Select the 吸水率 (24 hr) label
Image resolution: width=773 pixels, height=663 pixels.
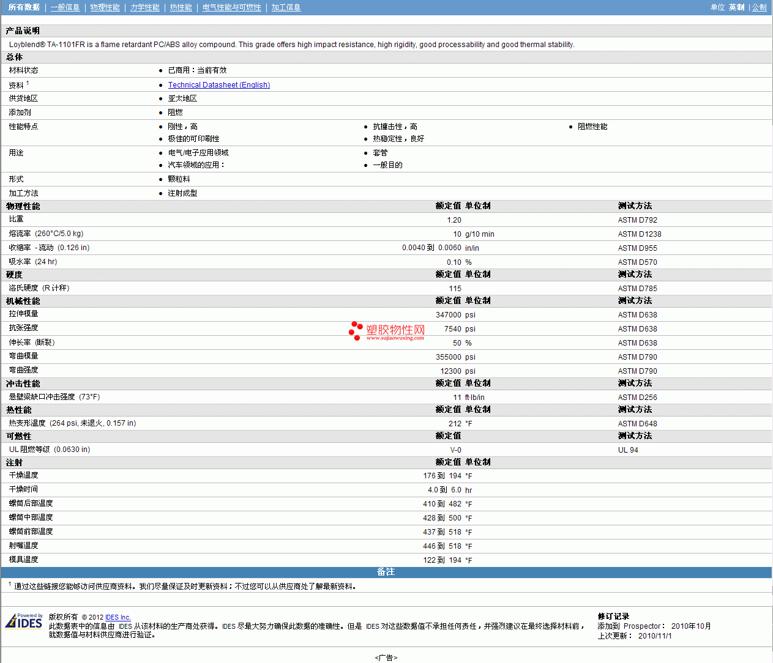[x=33, y=262]
